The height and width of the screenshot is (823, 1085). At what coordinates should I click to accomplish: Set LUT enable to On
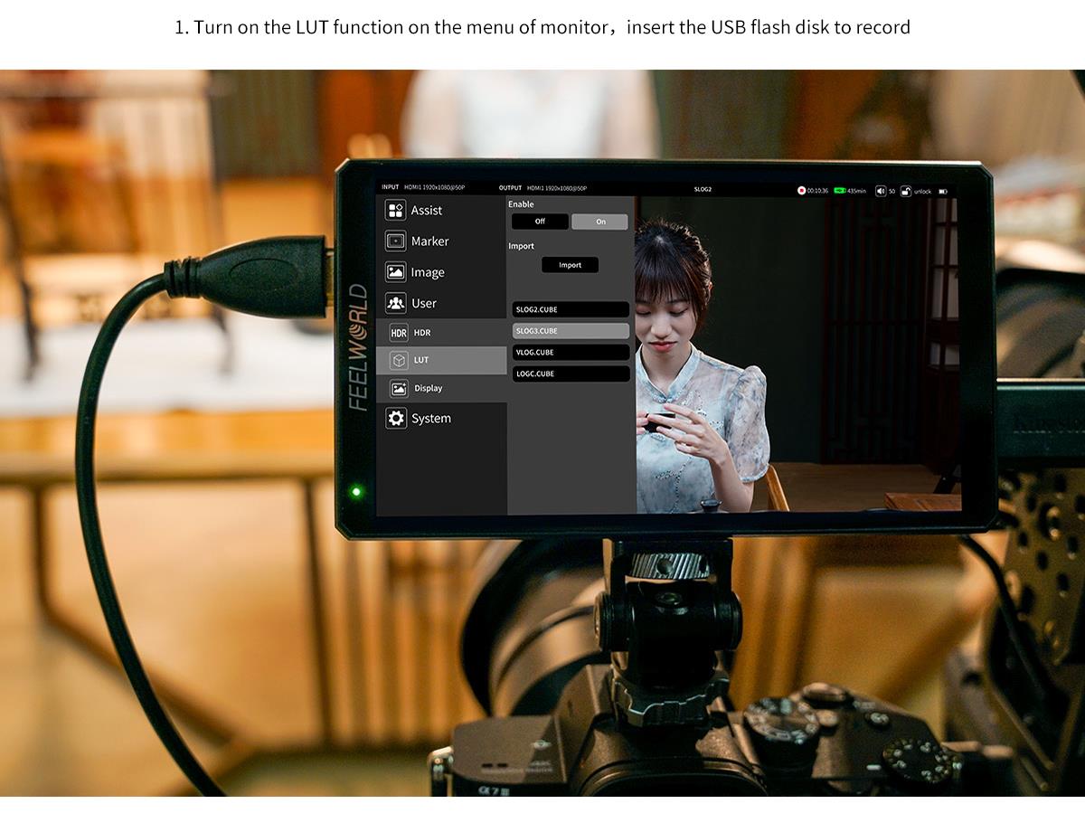(600, 222)
